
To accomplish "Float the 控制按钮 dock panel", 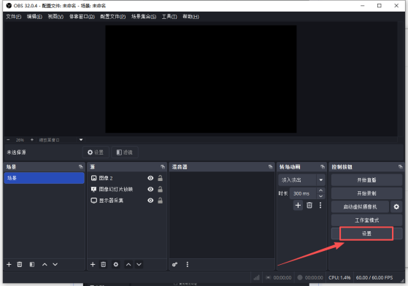I will click(x=401, y=167).
